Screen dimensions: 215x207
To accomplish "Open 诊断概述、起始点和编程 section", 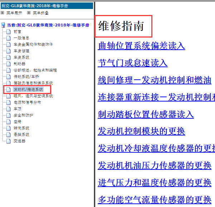I will tap(35, 70).
